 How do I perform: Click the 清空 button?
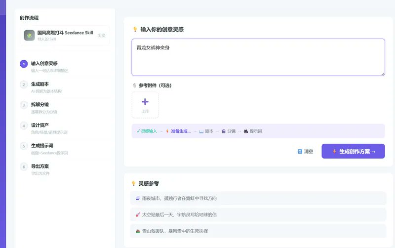305,152
